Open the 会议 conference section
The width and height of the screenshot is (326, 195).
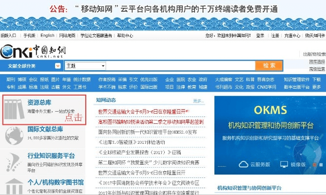tap(33, 79)
